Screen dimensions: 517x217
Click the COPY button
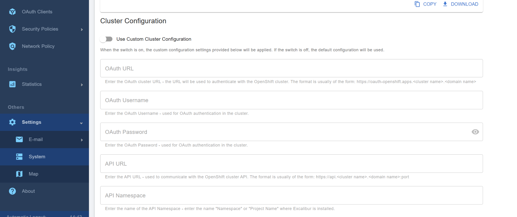point(425,4)
